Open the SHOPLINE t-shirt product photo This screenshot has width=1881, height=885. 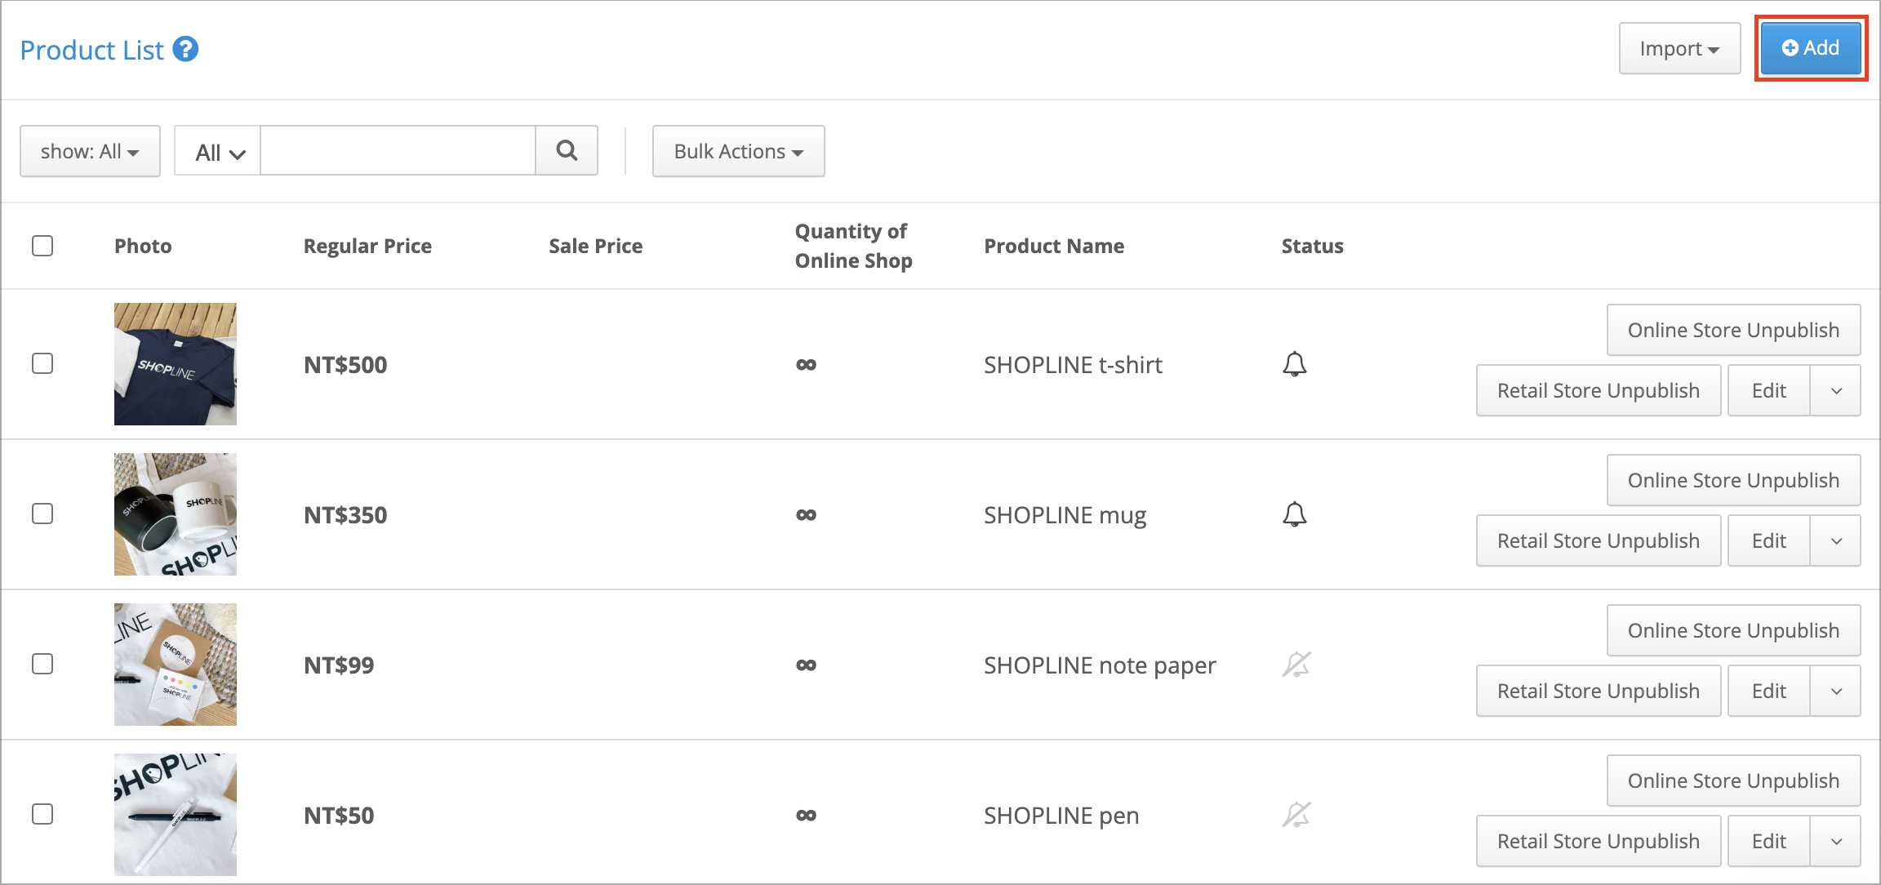[x=176, y=364]
